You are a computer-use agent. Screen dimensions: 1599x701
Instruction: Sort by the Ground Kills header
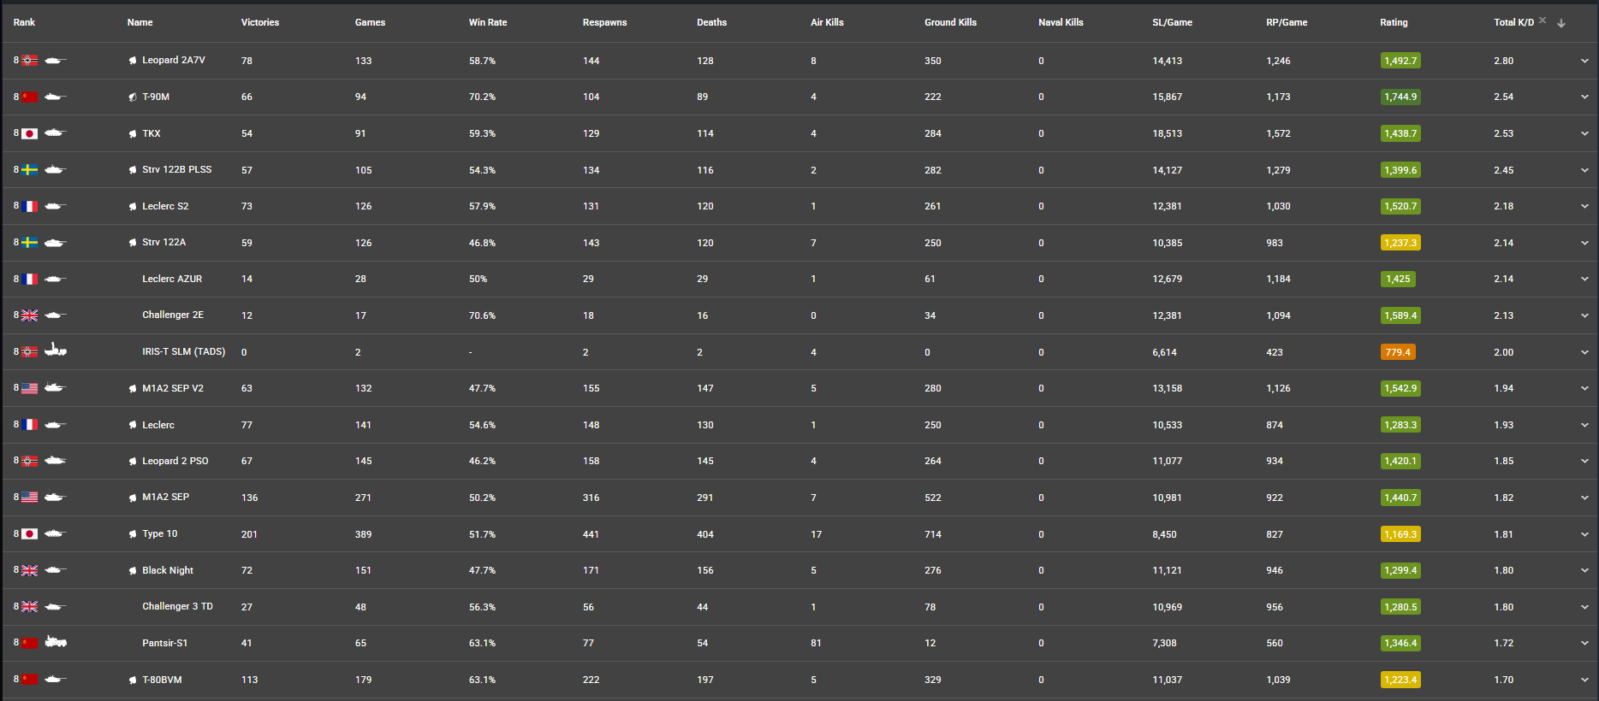coord(950,22)
